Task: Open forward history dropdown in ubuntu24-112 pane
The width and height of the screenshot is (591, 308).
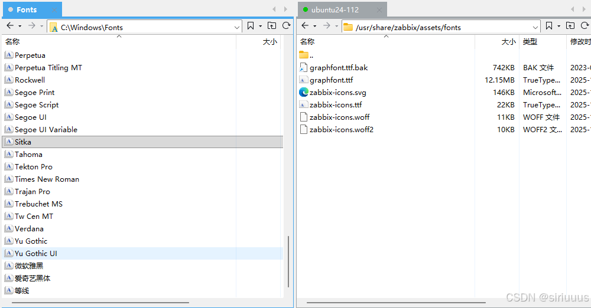Action: tap(337, 26)
